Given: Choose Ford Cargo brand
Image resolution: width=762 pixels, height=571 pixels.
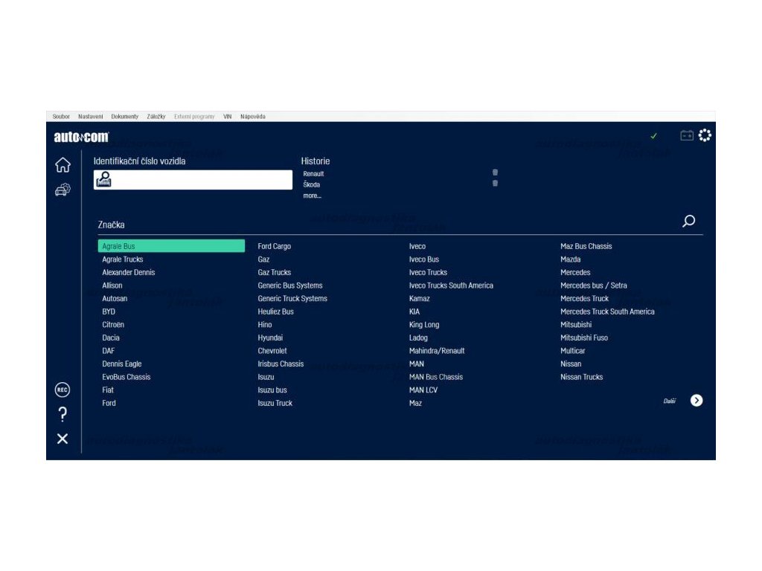Looking at the screenshot, I should point(275,246).
